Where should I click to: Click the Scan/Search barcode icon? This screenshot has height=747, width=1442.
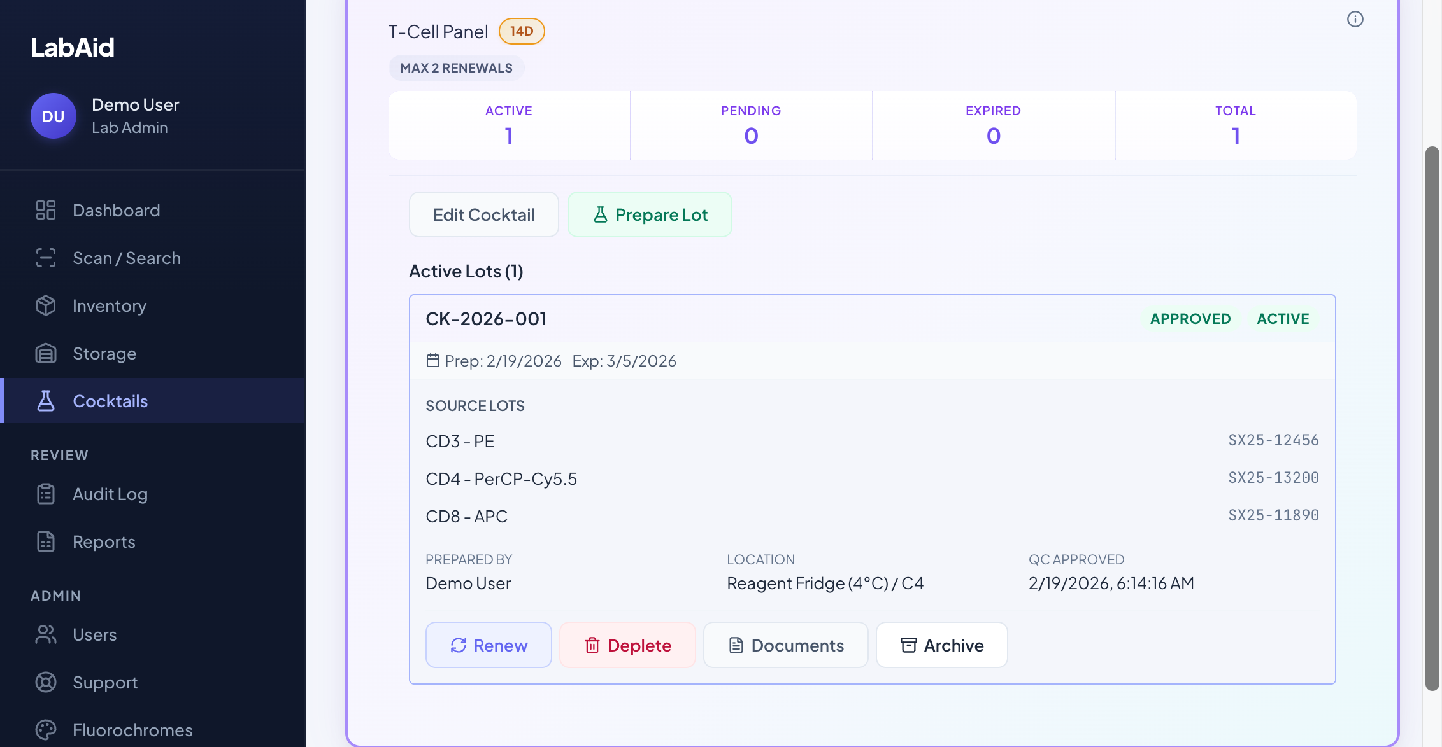[45, 258]
